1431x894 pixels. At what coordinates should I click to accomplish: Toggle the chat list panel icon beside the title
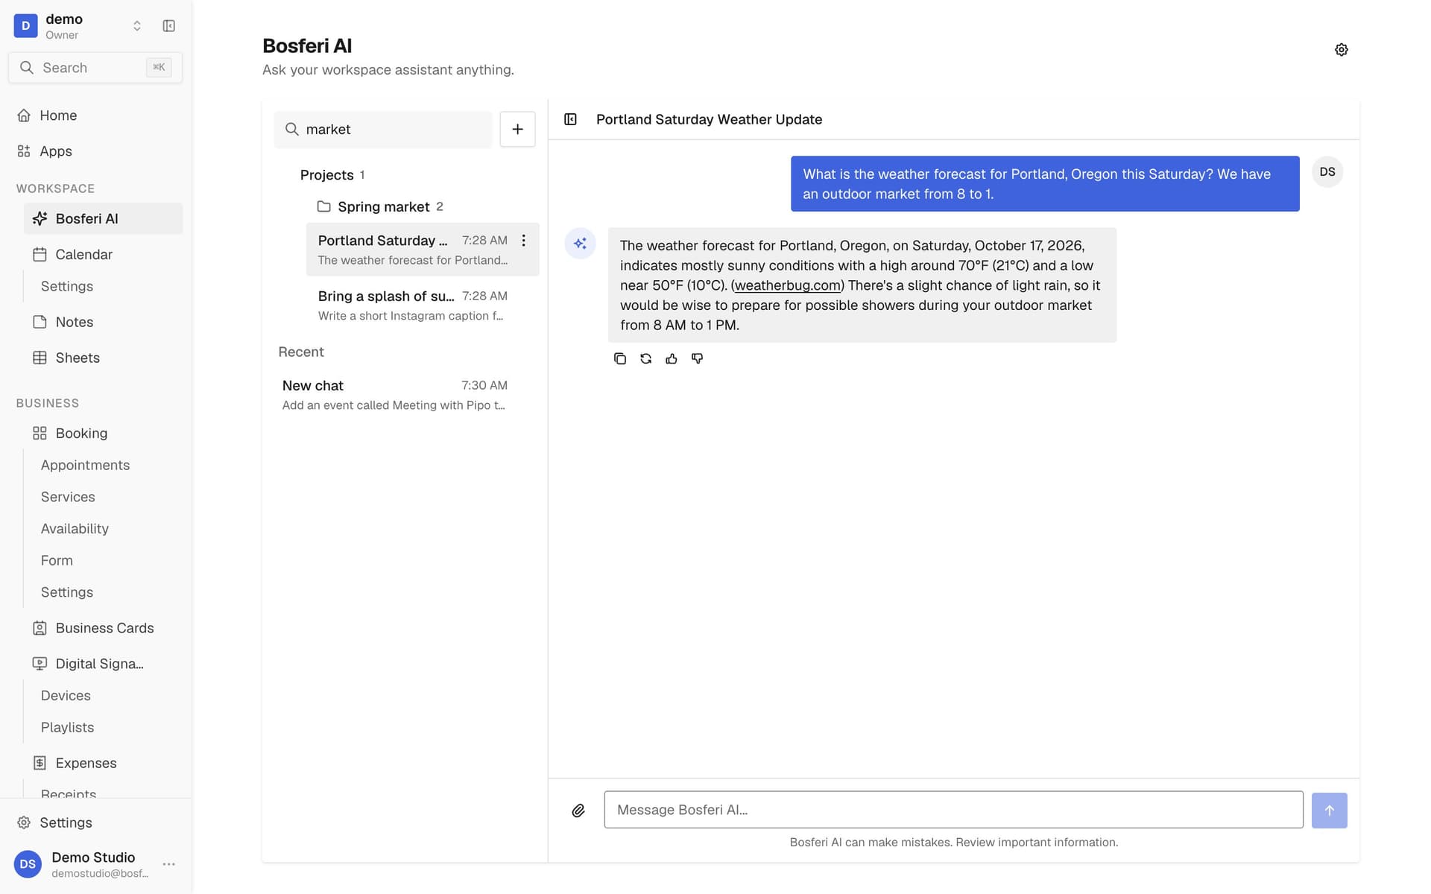coord(570,119)
